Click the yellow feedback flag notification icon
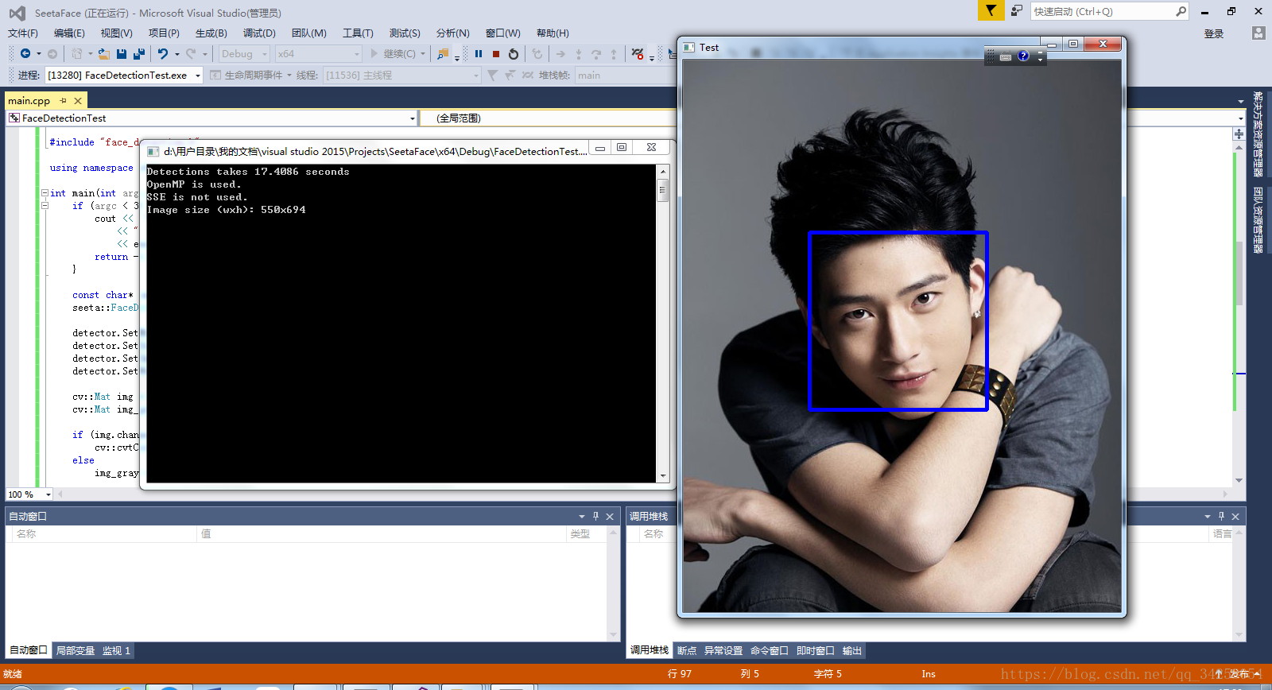The height and width of the screenshot is (690, 1272). coord(991,10)
